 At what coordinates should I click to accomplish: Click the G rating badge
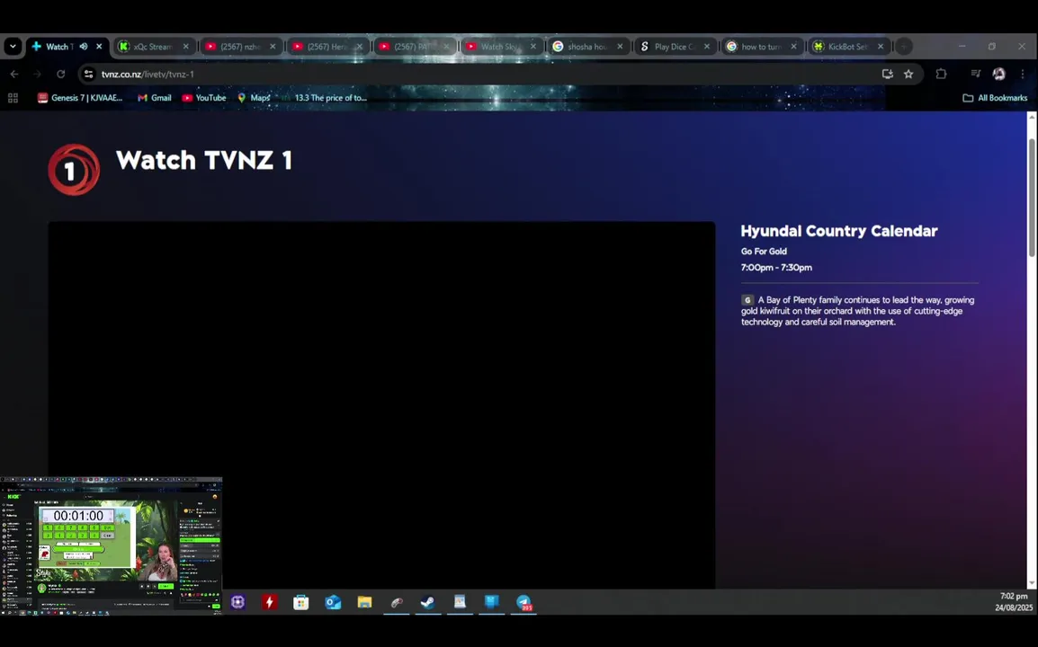pyautogui.click(x=747, y=300)
